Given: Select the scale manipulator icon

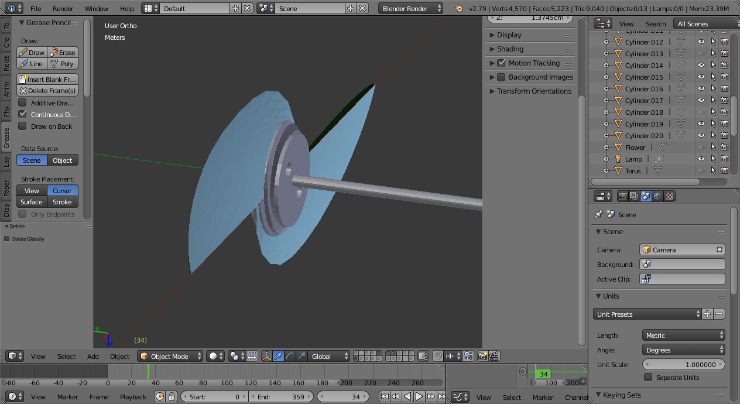Looking at the screenshot, I should click(x=302, y=356).
